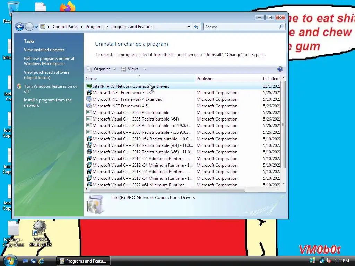The width and height of the screenshot is (355, 266).
Task: Select Visual C++ 2013 x64 Minimum Runtime row
Action: point(183,178)
